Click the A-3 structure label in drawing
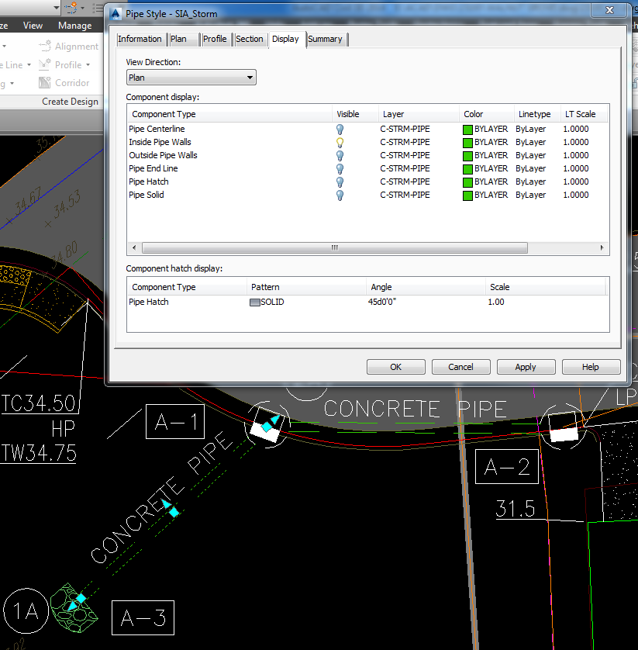This screenshot has height=650, width=638. click(143, 617)
